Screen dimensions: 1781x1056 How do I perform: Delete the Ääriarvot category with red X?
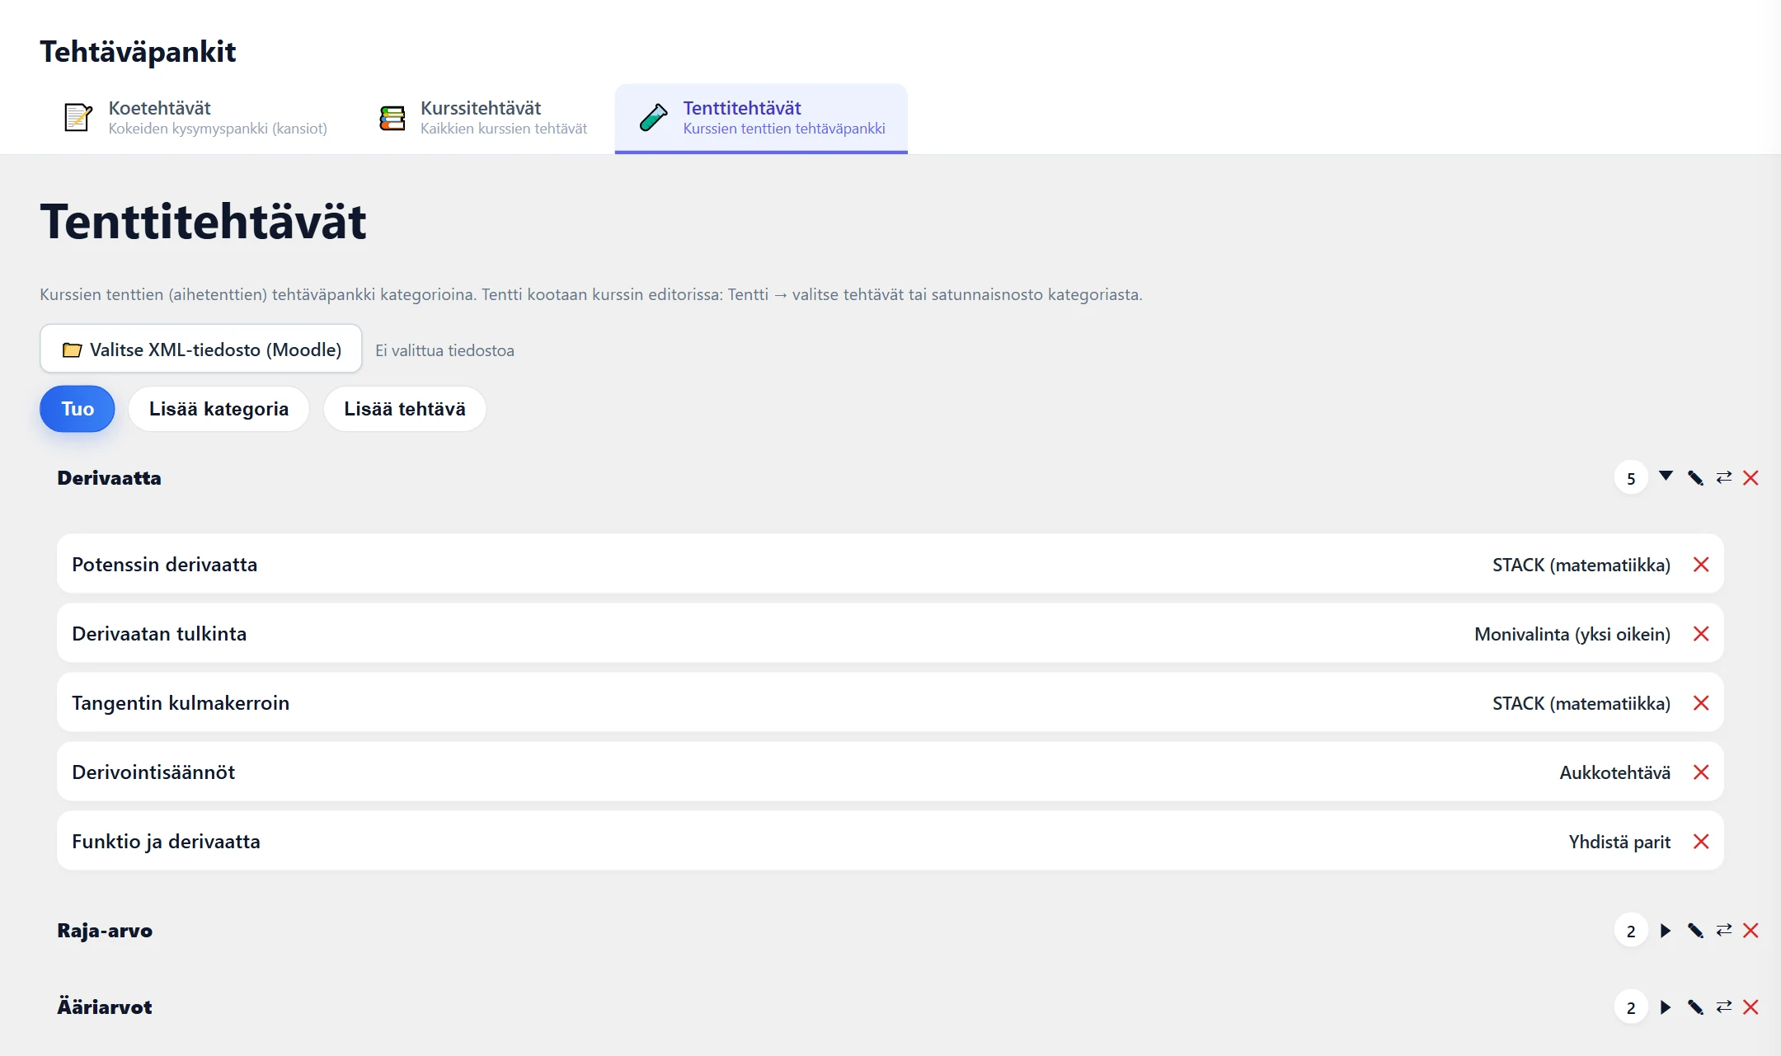point(1751,1007)
